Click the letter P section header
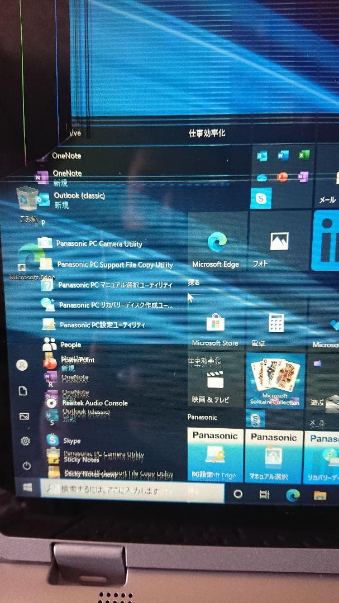Screen dimensions: 339x603 pos(44,223)
